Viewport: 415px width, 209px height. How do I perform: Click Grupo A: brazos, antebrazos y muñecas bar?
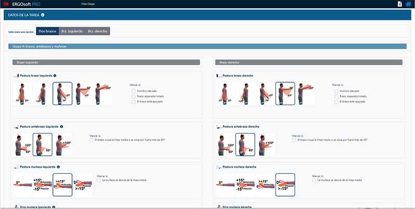(x=208, y=47)
